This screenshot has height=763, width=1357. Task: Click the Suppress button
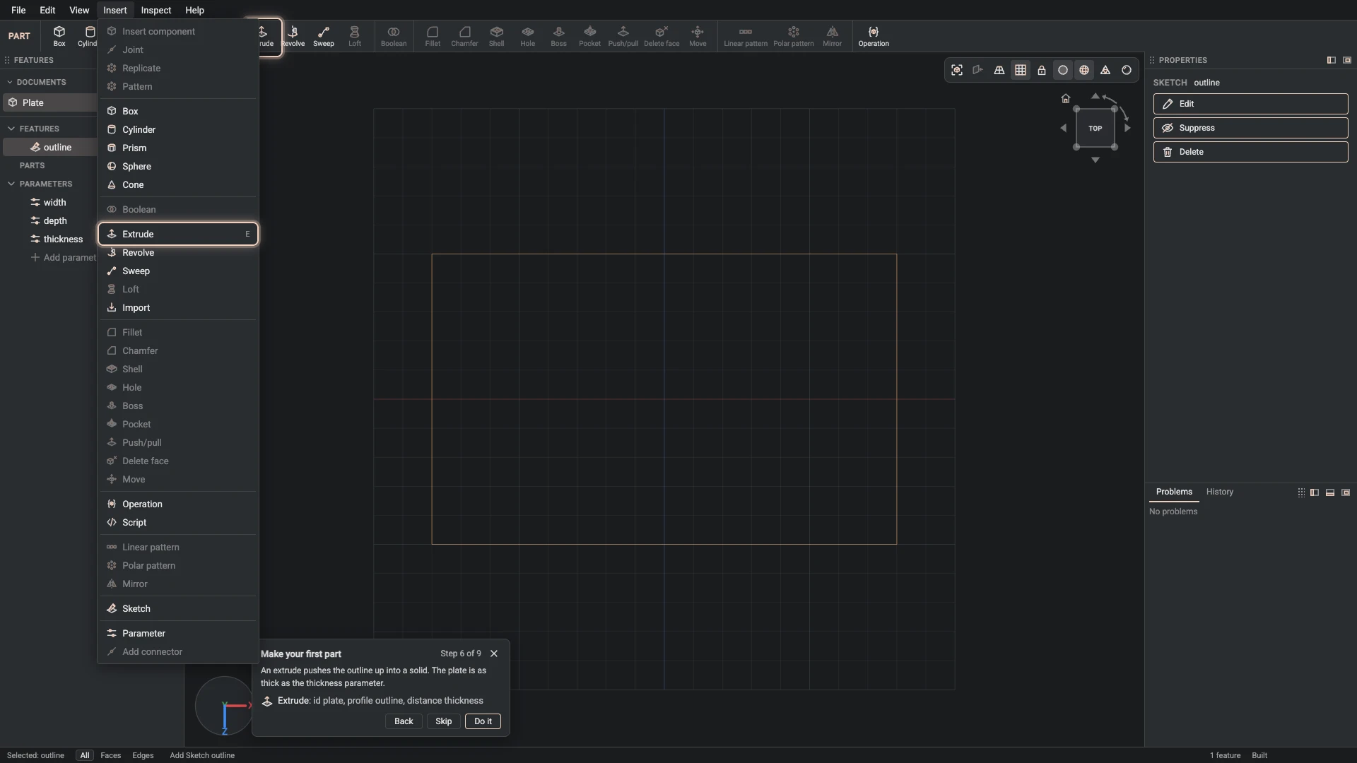click(1250, 128)
